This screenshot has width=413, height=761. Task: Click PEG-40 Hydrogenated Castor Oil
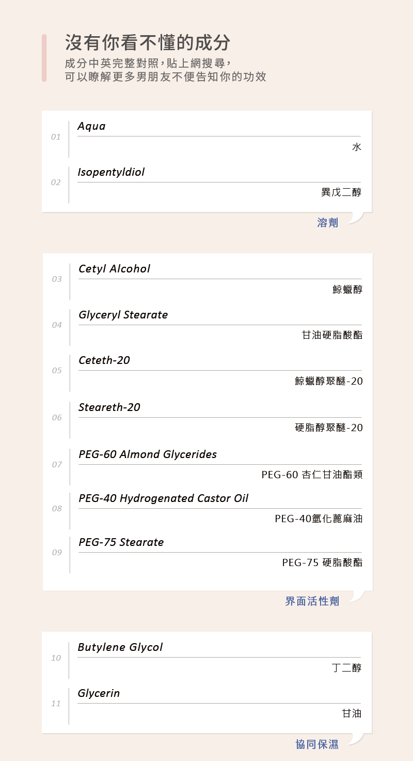(163, 498)
